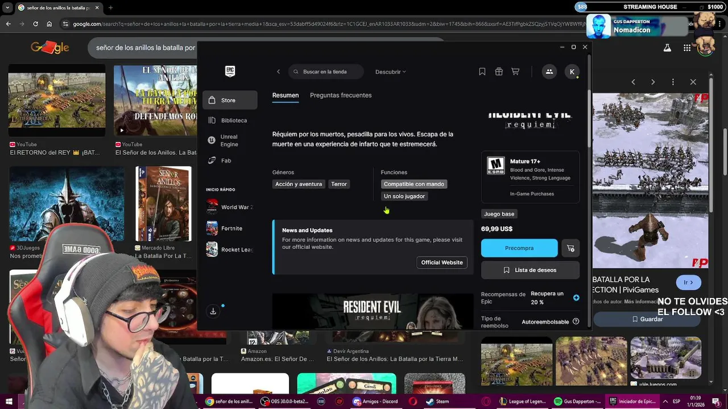Switch to Discord Amigos in the taskbar
728x409 pixels.
pos(376,402)
